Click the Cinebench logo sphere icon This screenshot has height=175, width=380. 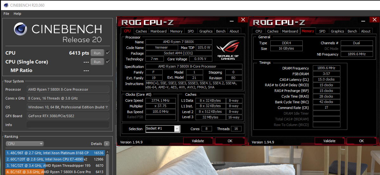20,29
